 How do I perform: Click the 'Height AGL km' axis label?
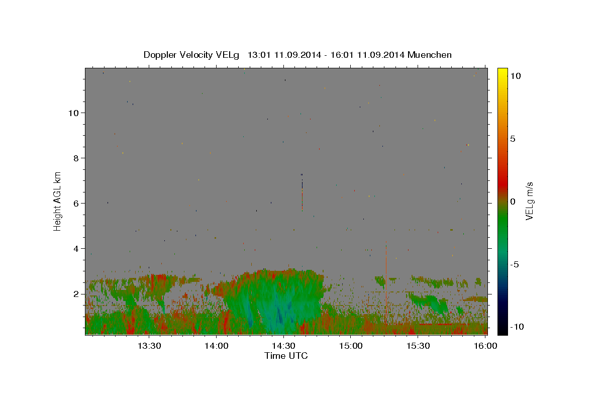(58, 200)
